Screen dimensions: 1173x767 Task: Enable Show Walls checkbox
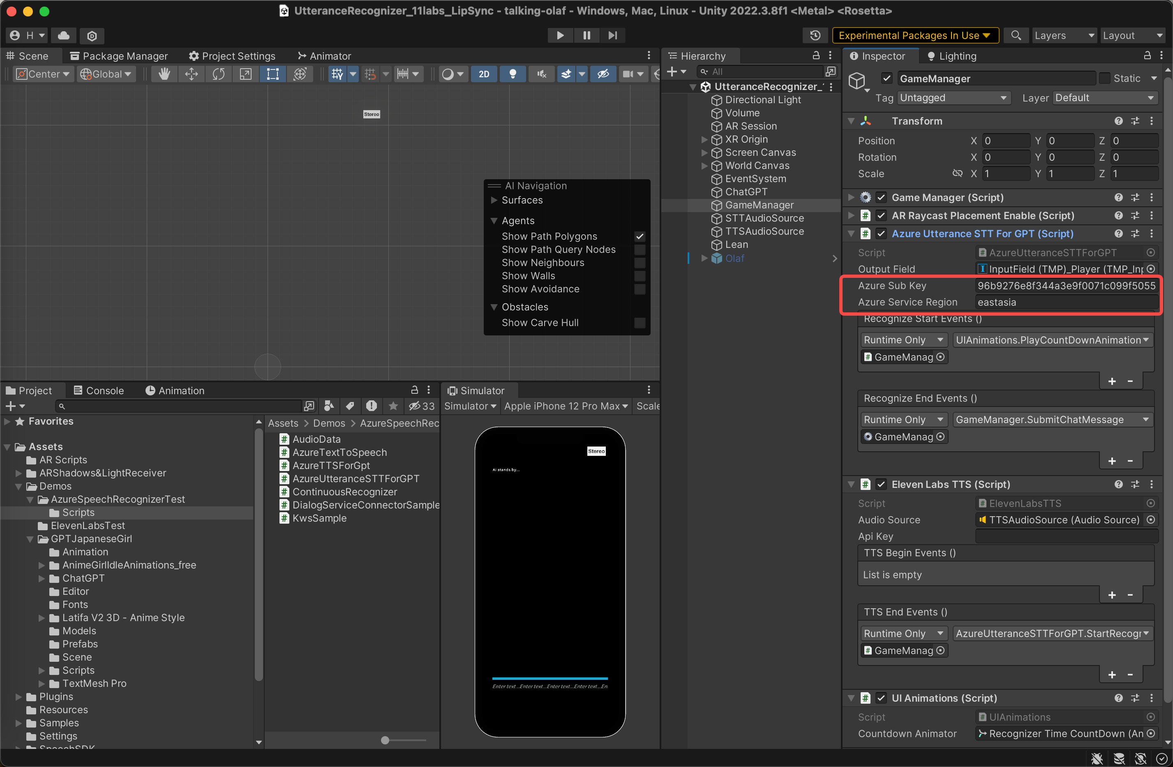(639, 276)
